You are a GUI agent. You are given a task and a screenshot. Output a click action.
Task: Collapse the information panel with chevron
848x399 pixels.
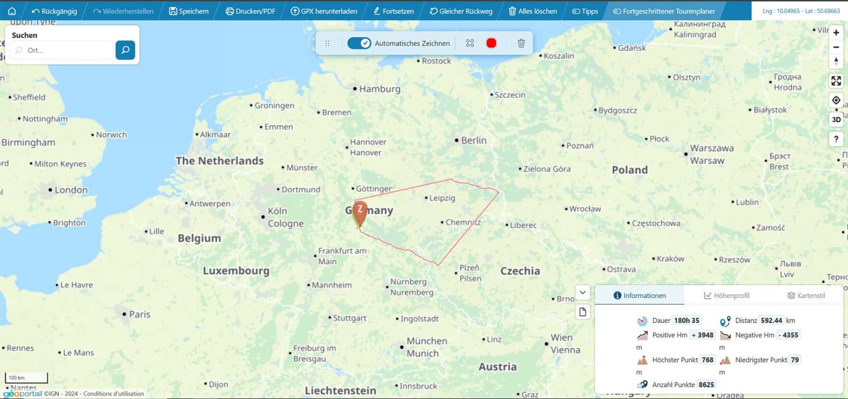tap(583, 292)
